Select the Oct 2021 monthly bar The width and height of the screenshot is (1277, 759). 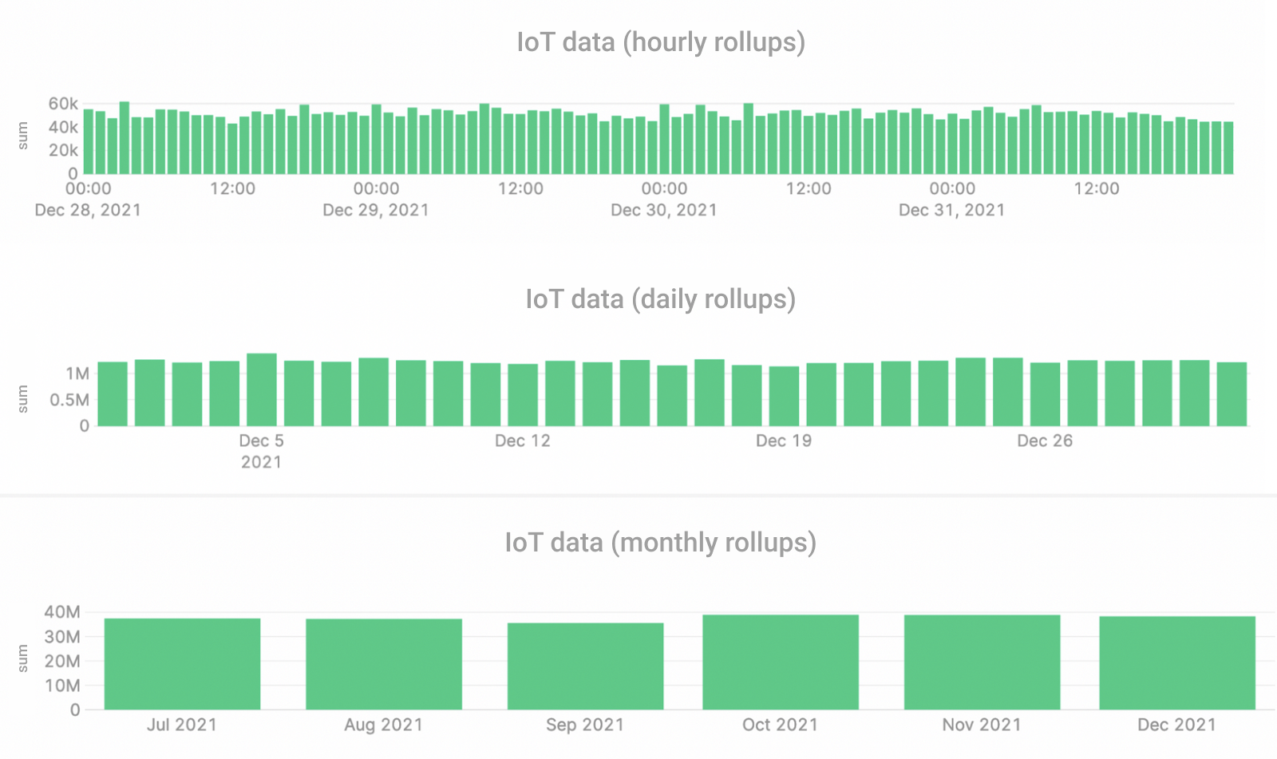(x=781, y=662)
